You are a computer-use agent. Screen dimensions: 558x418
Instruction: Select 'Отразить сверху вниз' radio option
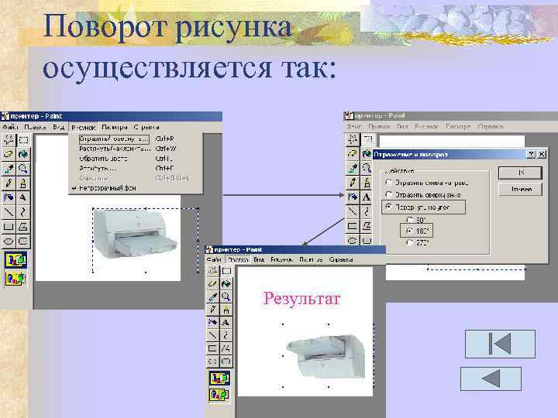click(x=389, y=194)
